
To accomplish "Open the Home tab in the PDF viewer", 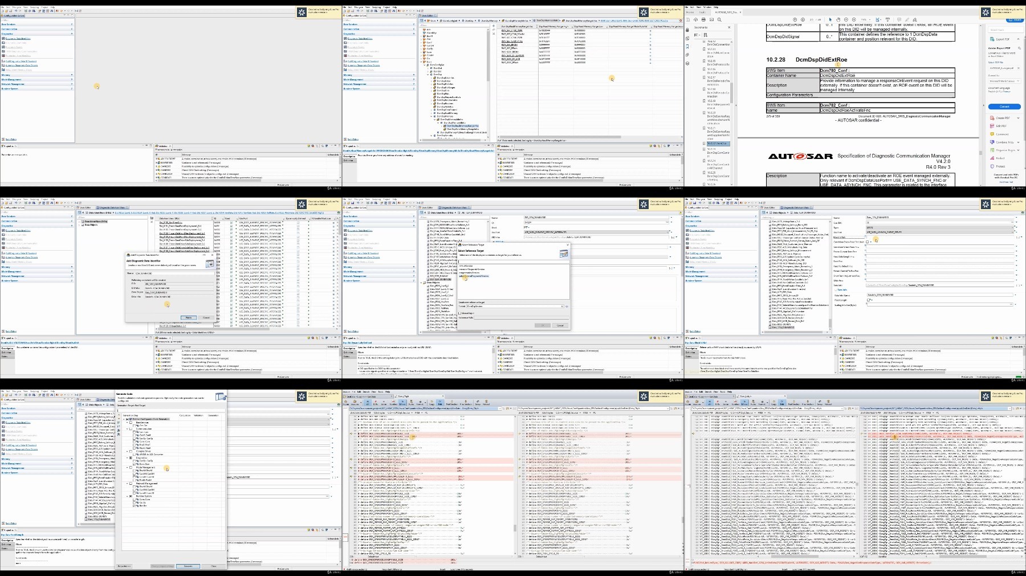I will [690, 12].
